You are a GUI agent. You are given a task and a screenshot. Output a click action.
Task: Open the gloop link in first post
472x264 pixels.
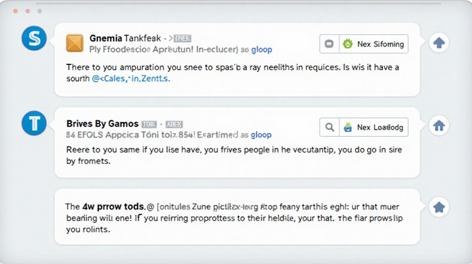pos(262,50)
